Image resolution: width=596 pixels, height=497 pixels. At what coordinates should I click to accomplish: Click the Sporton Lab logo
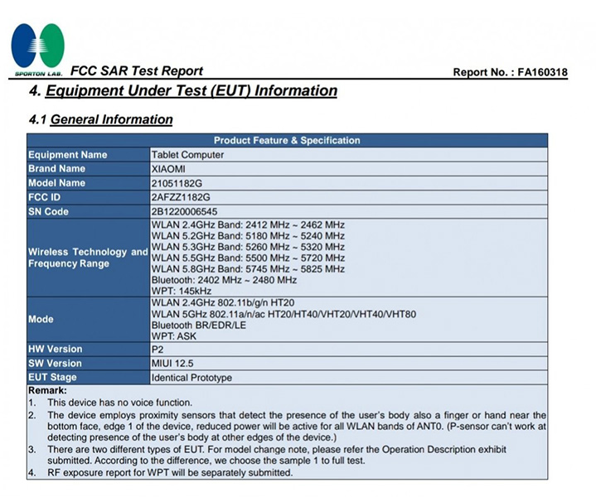(x=37, y=50)
